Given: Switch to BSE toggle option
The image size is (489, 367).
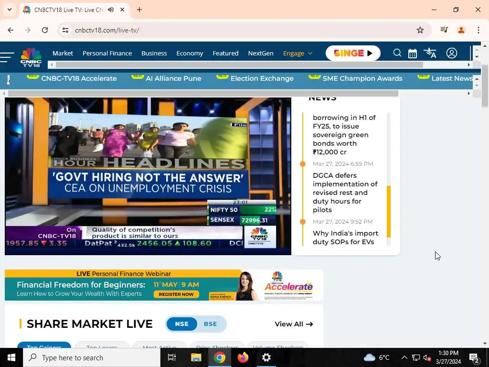Looking at the screenshot, I should click(210, 324).
